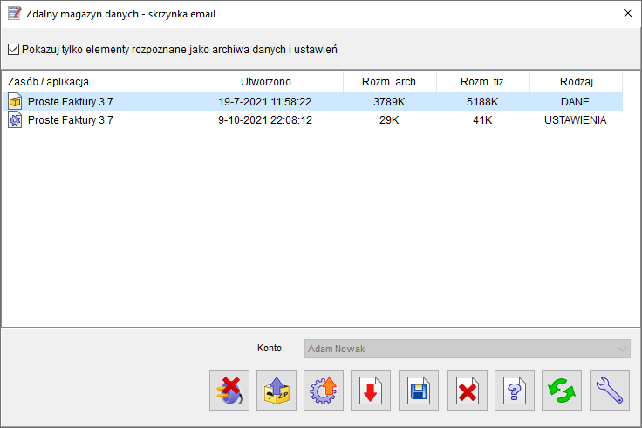642x428 pixels.
Task: Sort by 'Rodzaj' column header
Action: click(576, 82)
